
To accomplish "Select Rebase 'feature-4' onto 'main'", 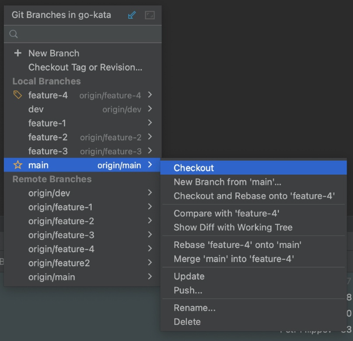I will click(x=237, y=245).
